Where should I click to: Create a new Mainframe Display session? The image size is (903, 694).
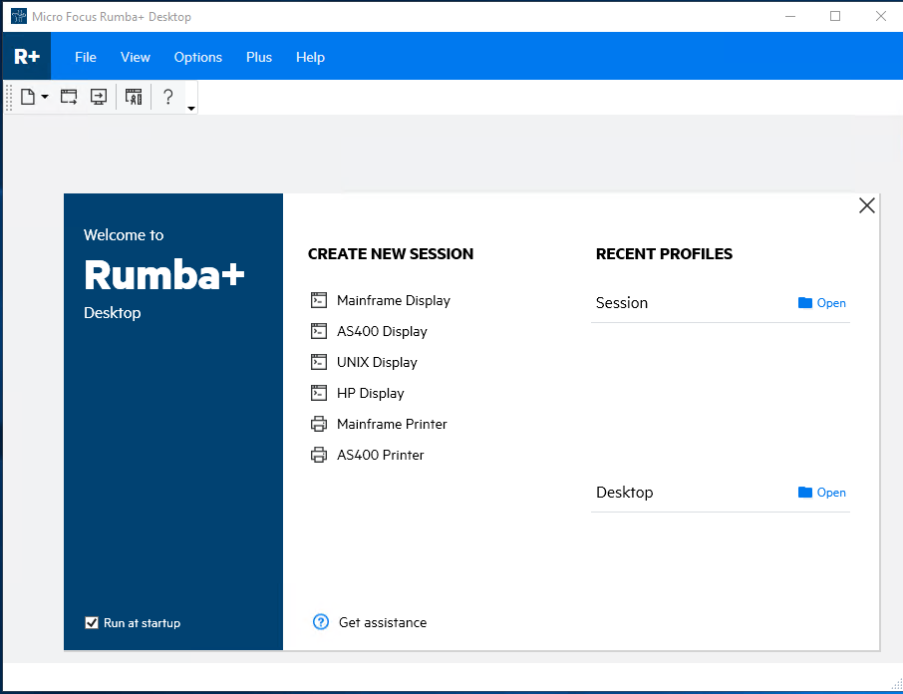click(393, 300)
